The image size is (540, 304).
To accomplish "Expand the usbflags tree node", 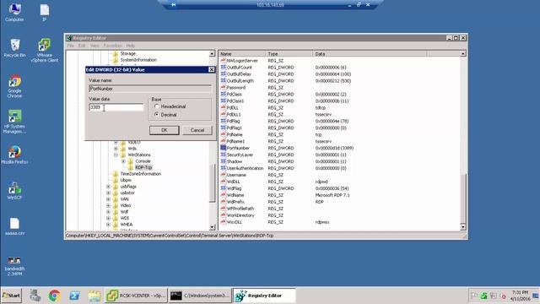I will [x=109, y=187].
